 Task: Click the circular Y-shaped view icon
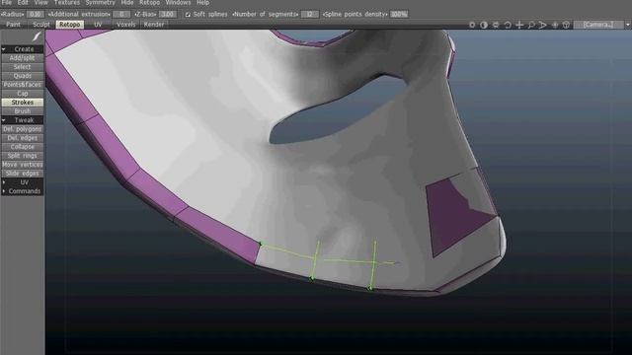(x=566, y=25)
